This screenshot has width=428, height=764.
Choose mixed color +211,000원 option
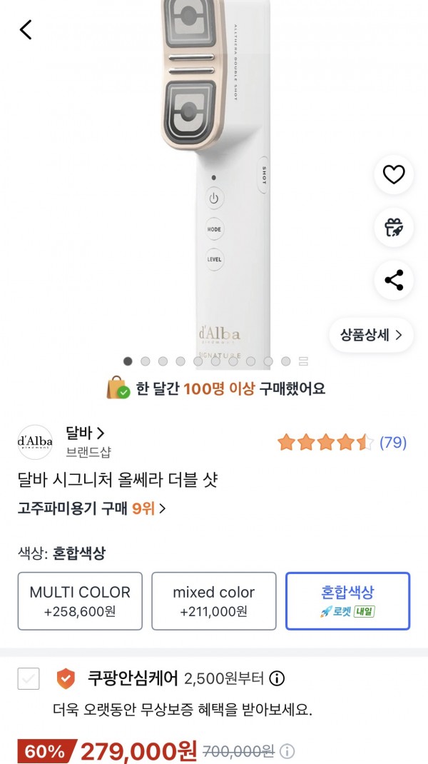pos(214,601)
